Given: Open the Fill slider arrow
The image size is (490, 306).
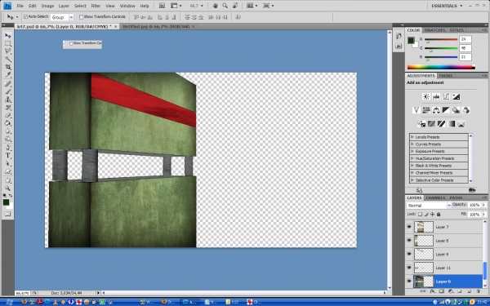Looking at the screenshot, I should 484,215.
